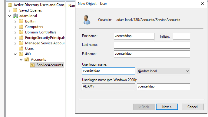The height and width of the screenshot is (117, 208).
Task: Select the adam.local domain label
Action: coord(28,16)
